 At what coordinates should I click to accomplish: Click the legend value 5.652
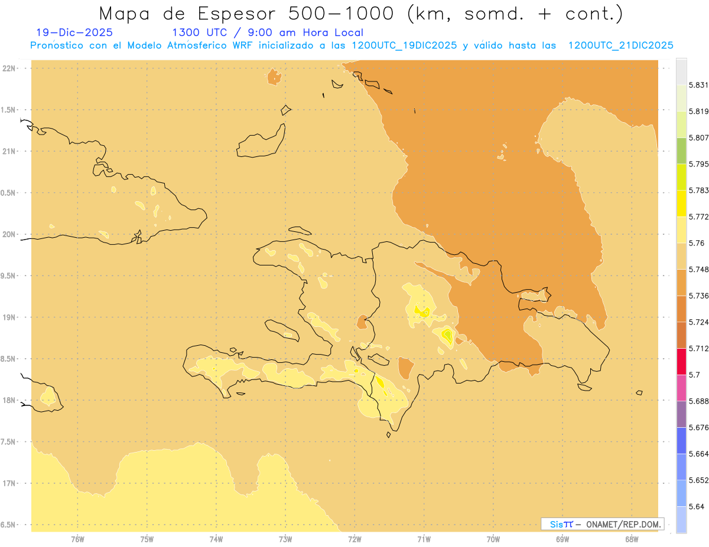pos(698,480)
